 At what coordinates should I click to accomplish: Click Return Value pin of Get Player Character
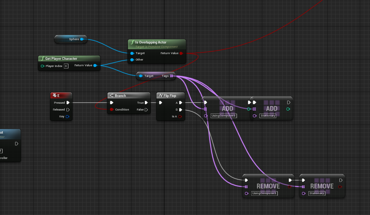coord(95,66)
